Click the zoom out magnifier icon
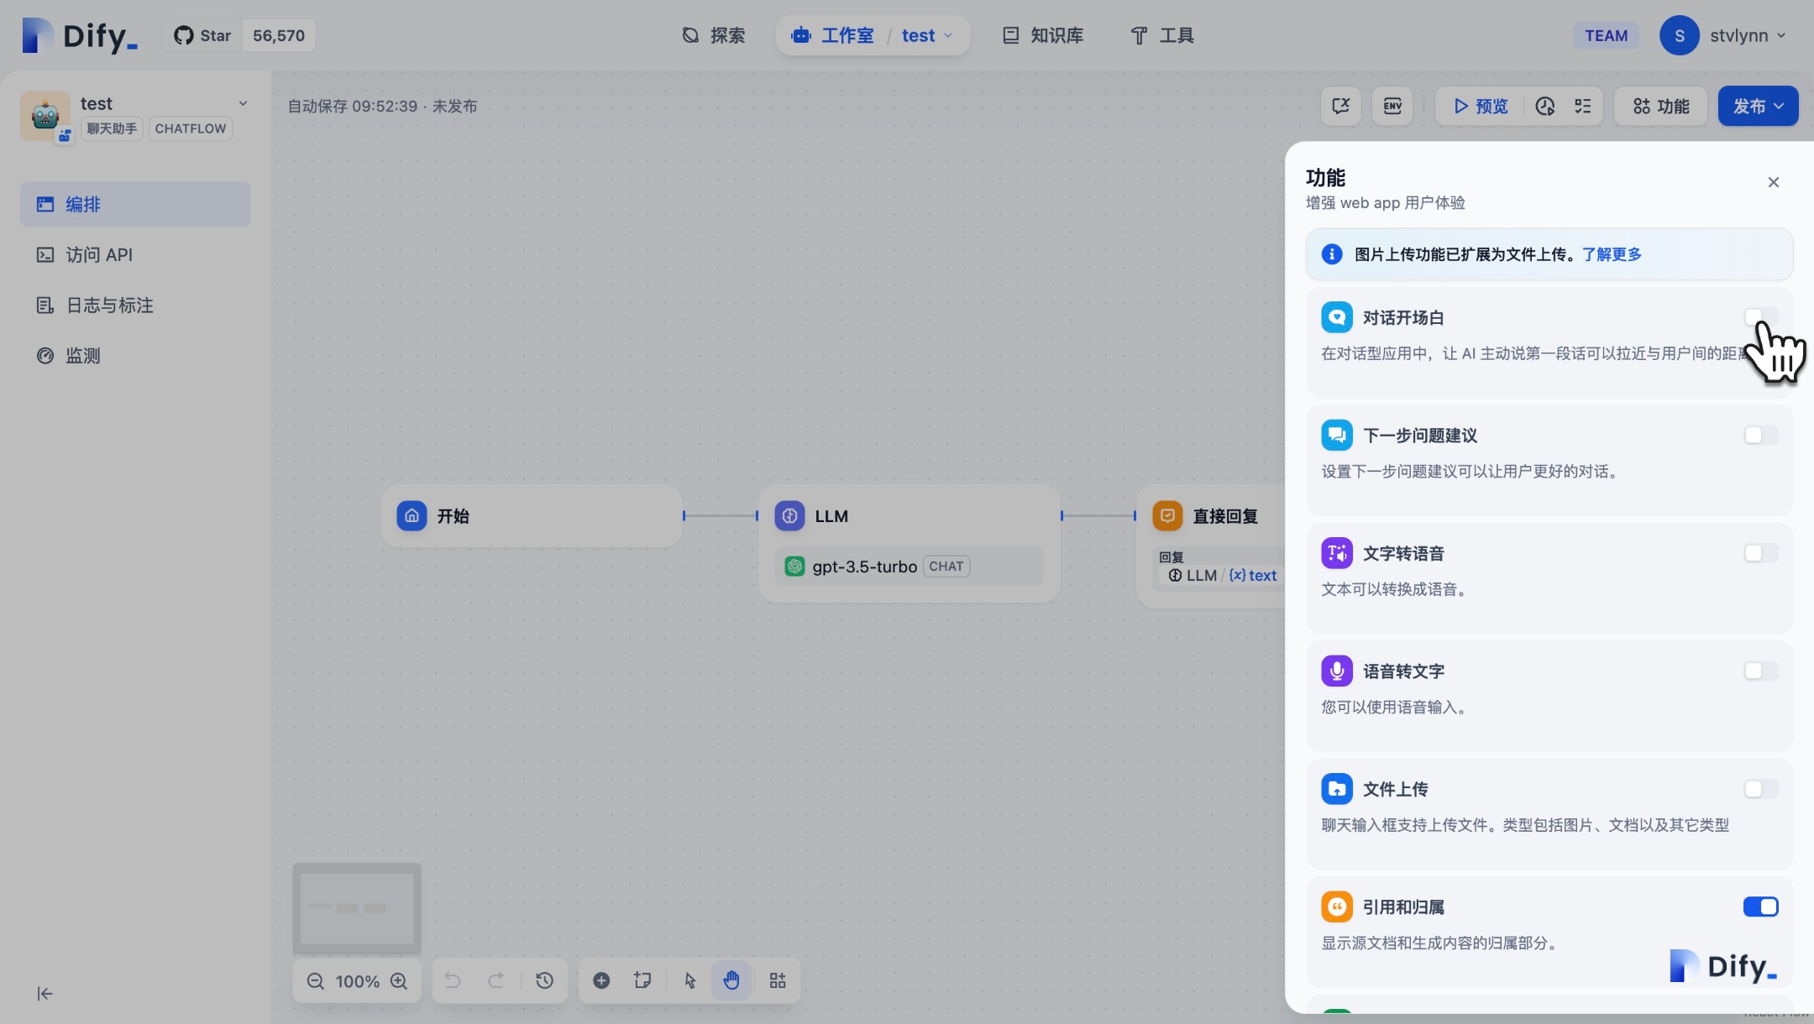Viewport: 1814px width, 1024px height. click(315, 981)
